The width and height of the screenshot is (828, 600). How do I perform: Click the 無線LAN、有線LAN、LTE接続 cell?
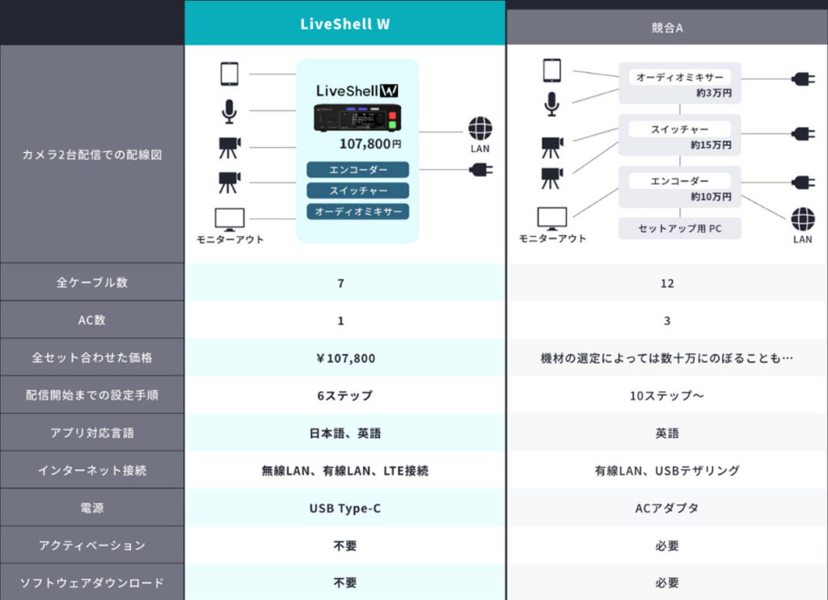(x=344, y=471)
